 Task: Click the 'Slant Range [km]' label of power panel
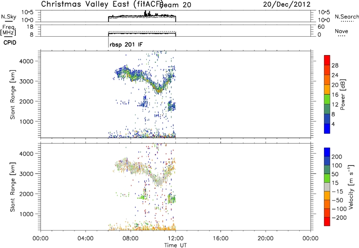point(13,94)
